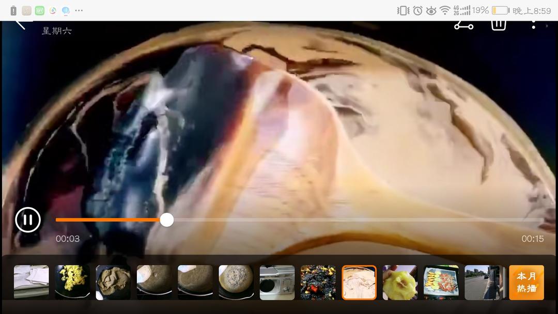Open the share icon
558x314 pixels.
click(x=463, y=25)
